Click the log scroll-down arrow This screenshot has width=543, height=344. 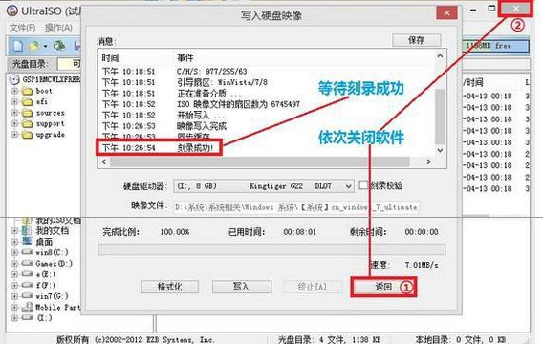click(x=440, y=150)
